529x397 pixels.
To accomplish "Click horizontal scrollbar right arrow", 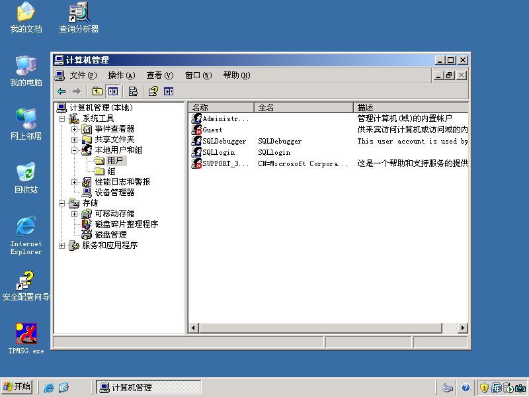I will [462, 328].
